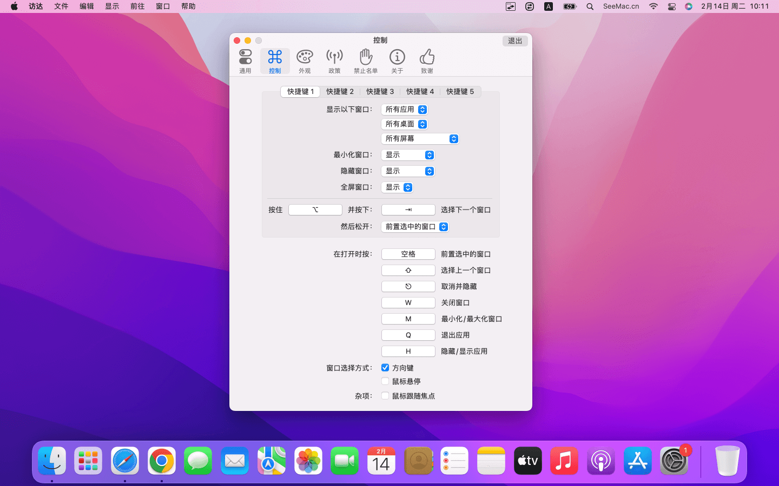Click the 退出 button

point(514,41)
